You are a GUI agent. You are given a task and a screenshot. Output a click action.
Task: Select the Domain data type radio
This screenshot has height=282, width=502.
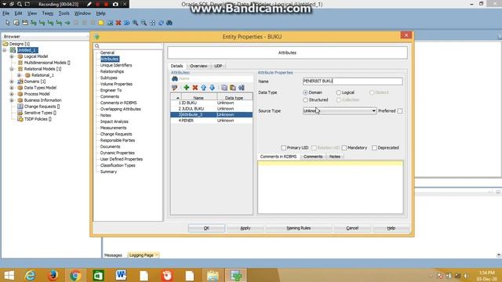tap(305, 92)
